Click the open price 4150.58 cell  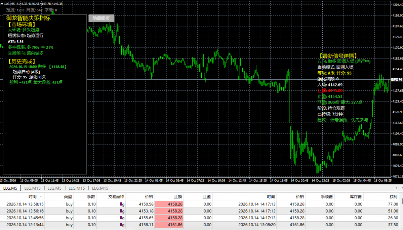(x=146, y=204)
